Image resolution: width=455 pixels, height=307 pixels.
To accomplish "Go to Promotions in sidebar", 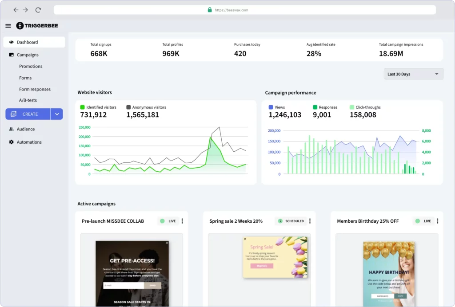I will 31,67.
